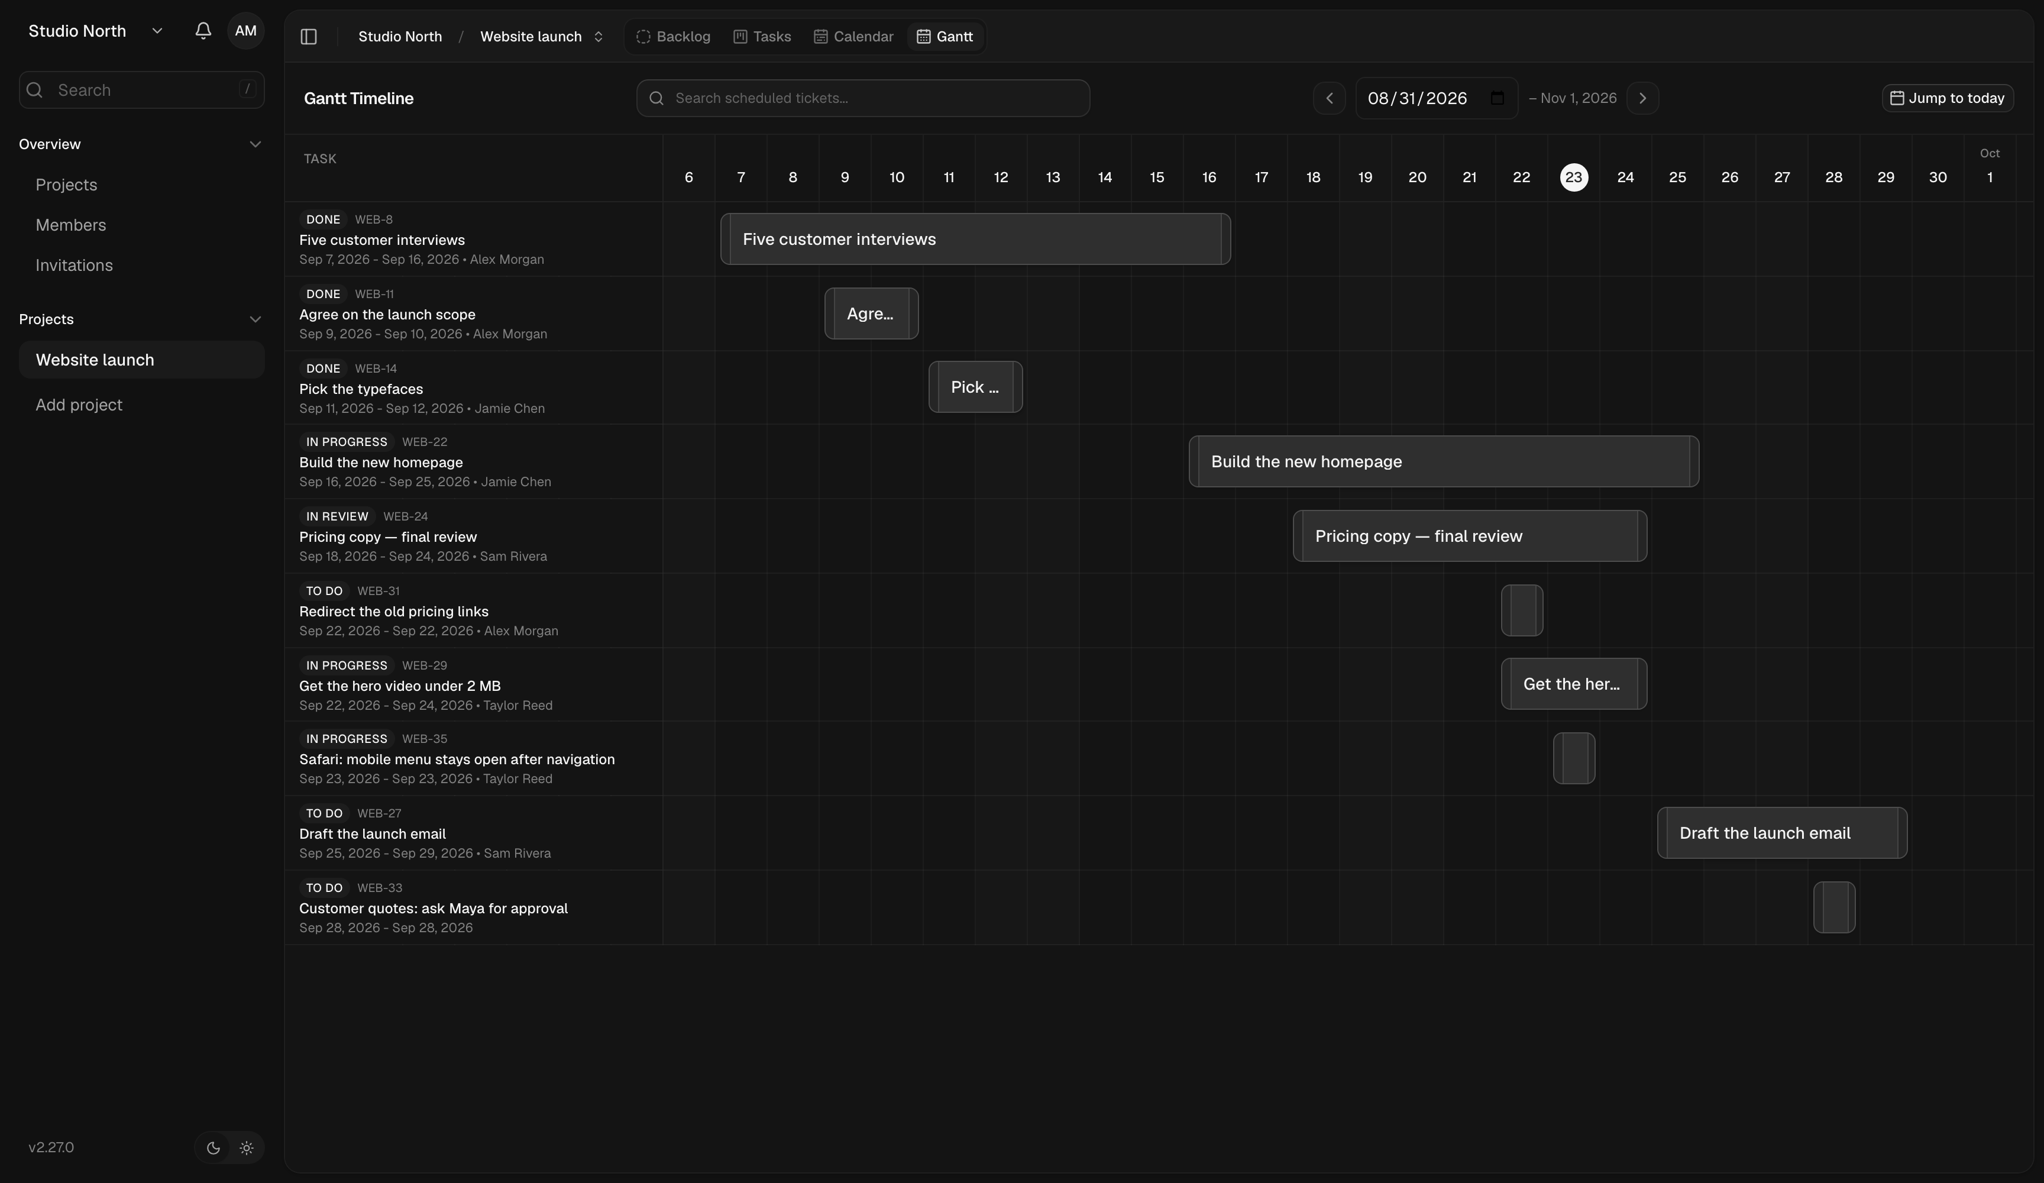The width and height of the screenshot is (2044, 1183).
Task: Open the Invitations page
Action: (x=74, y=266)
